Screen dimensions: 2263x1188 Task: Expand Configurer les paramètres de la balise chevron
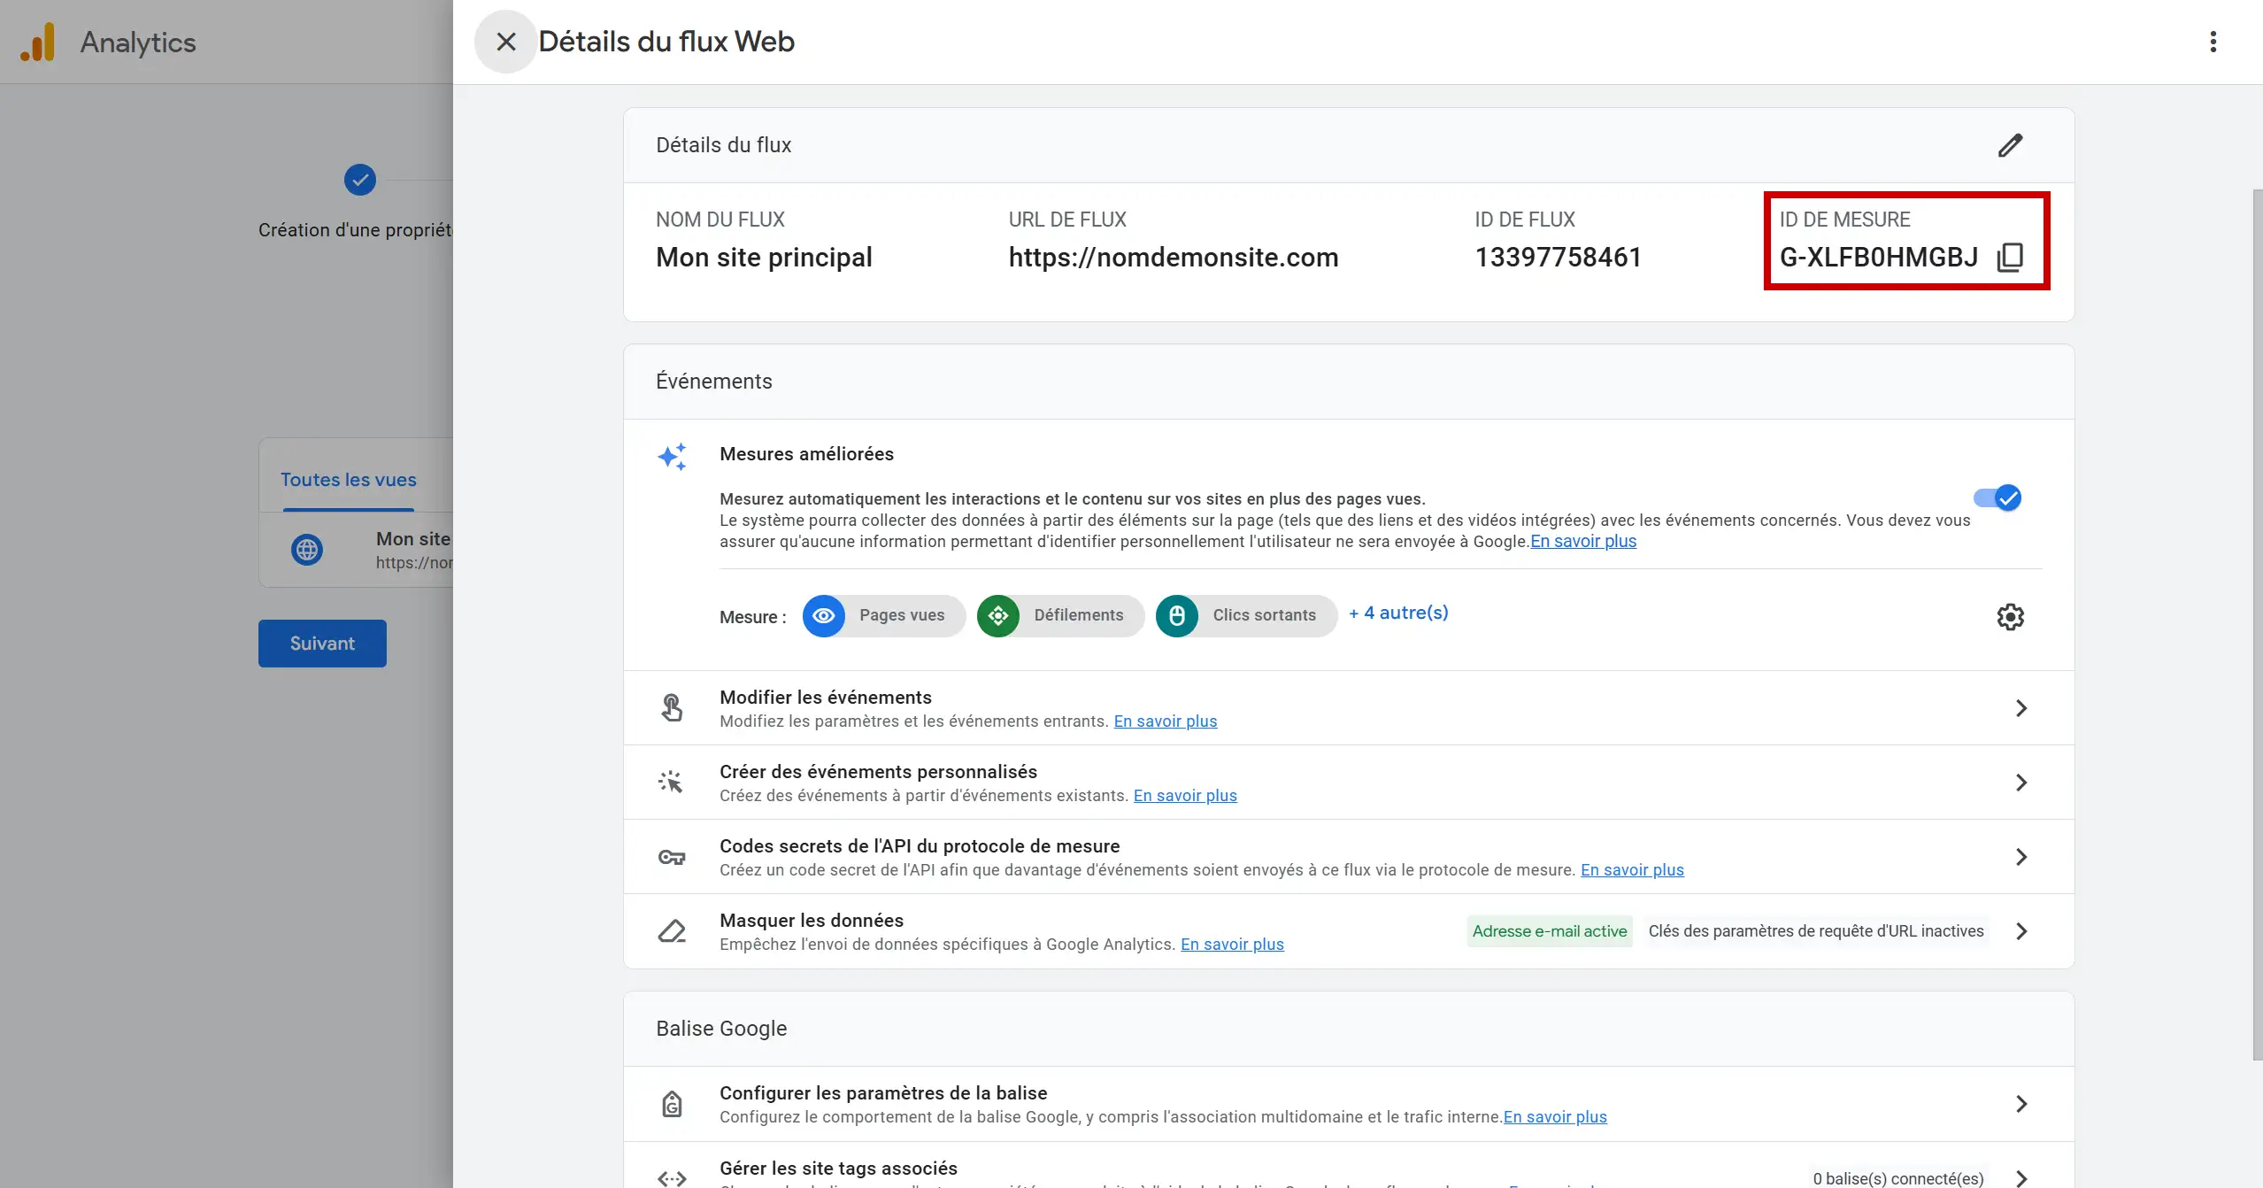coord(2021,1104)
